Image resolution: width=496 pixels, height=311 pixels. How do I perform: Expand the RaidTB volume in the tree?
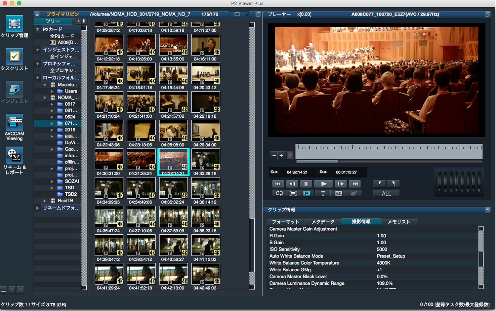pos(45,201)
